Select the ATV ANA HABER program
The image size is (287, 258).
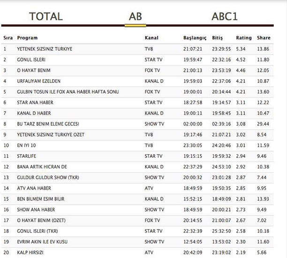pos(34,188)
